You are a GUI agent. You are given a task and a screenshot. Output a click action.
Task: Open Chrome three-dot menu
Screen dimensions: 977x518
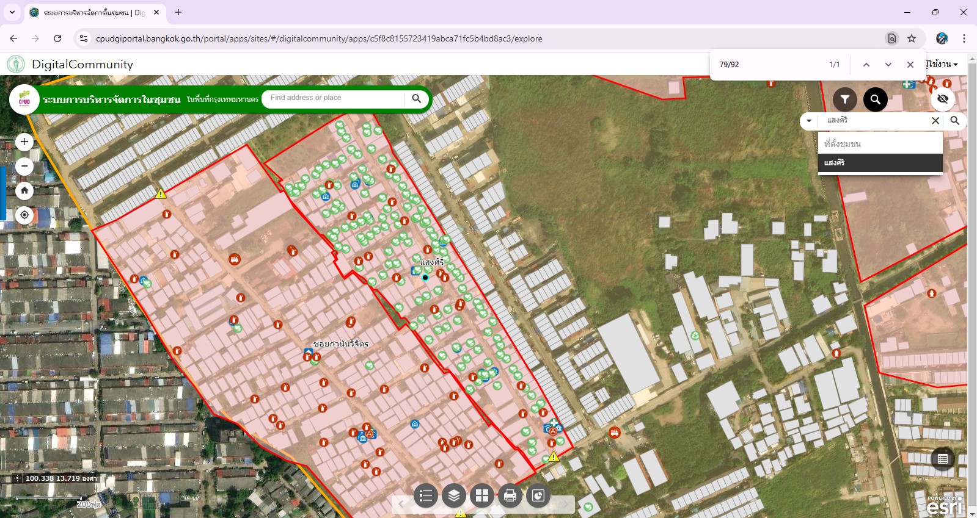click(x=964, y=38)
